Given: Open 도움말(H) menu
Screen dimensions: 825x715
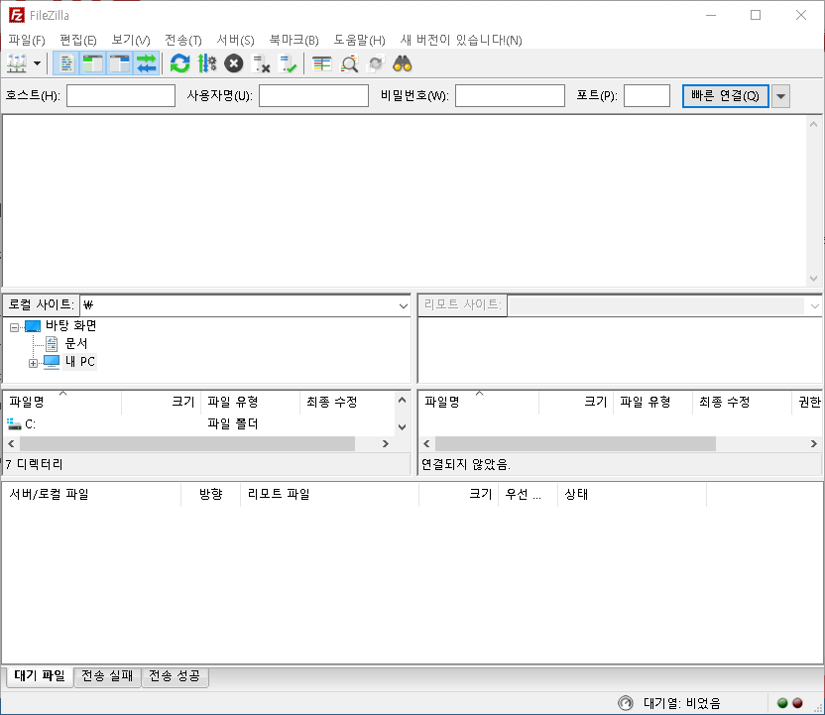Looking at the screenshot, I should [359, 40].
